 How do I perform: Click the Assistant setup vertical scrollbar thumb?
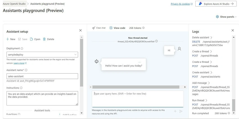point(82,63)
